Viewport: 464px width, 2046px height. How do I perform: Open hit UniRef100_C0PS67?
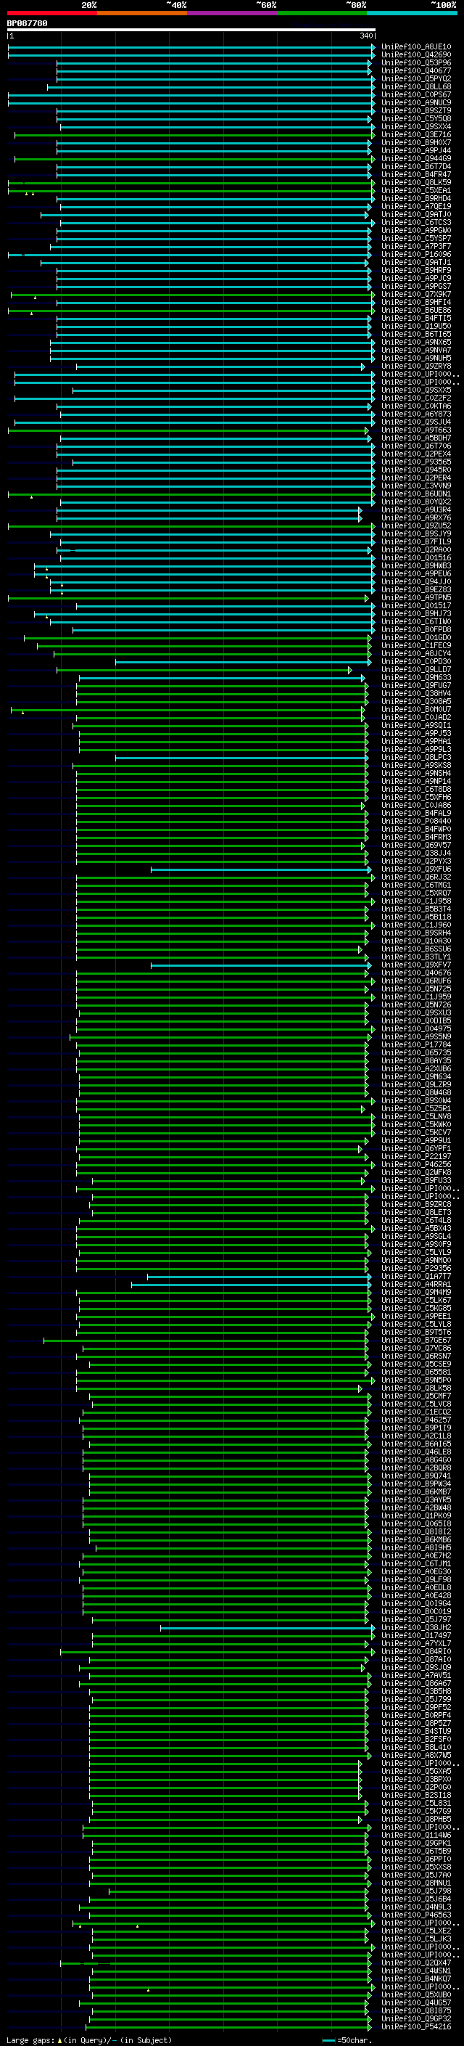pos(415,94)
